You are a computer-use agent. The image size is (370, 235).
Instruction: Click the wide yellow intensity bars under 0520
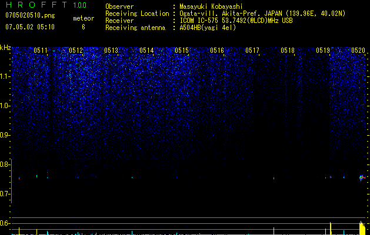(x=362, y=228)
